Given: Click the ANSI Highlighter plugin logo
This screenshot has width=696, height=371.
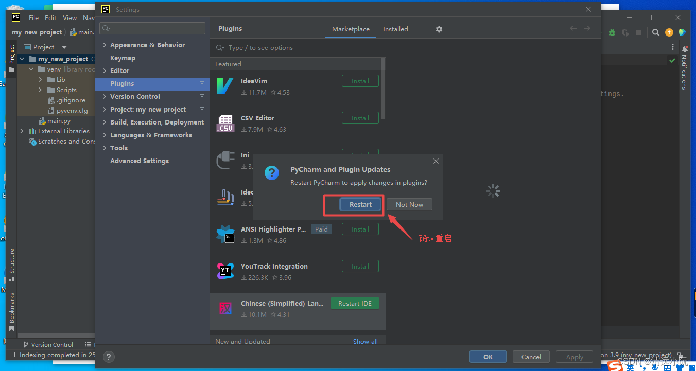Looking at the screenshot, I should coord(225,234).
